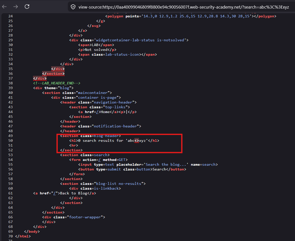295x241 pixels.
Task: Click the closing </body> tag
Action: point(32,232)
